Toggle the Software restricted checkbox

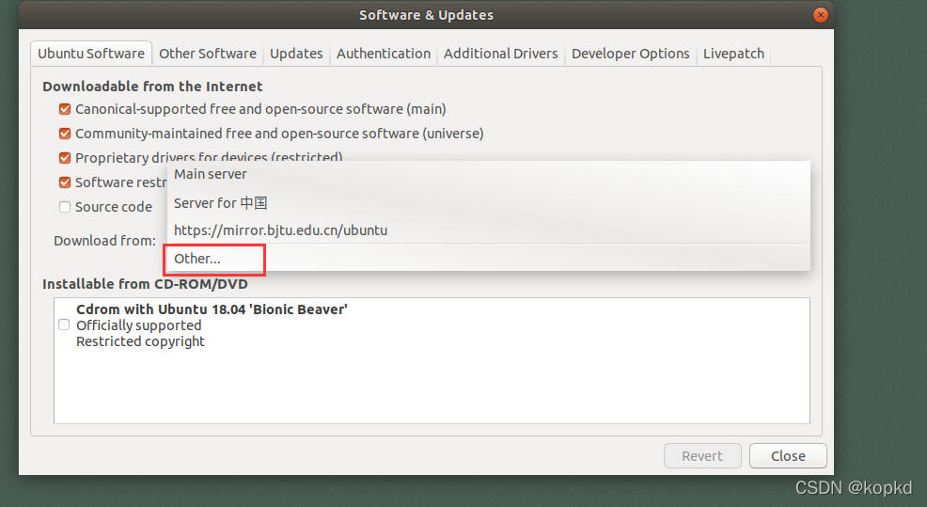(65, 182)
